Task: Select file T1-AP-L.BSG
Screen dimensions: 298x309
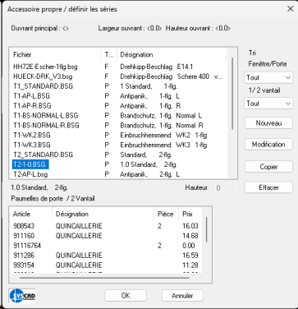Action: 32,96
